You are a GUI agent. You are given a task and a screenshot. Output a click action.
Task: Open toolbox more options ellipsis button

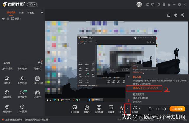point(40,62)
